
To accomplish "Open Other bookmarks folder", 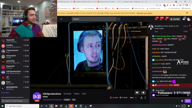I will coord(174,8).
